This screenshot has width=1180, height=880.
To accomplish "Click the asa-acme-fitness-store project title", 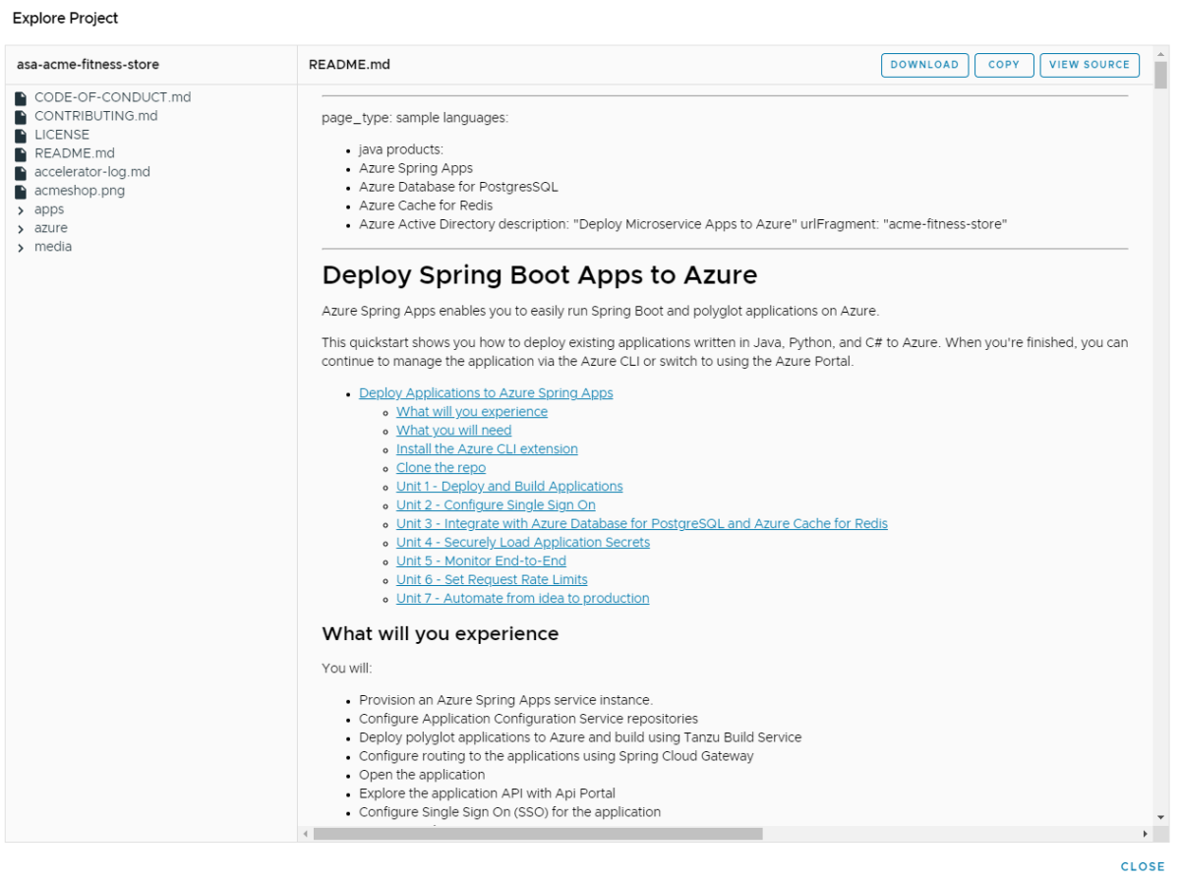I will click(x=88, y=65).
